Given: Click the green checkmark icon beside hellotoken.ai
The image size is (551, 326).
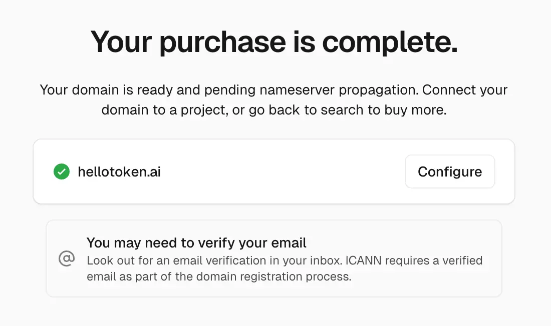Looking at the screenshot, I should [x=62, y=172].
